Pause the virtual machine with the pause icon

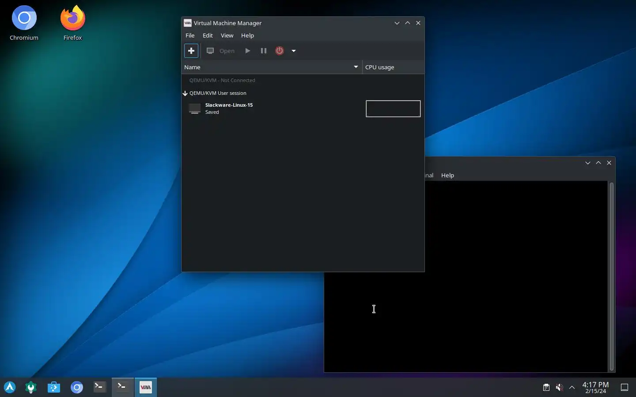[x=264, y=51]
